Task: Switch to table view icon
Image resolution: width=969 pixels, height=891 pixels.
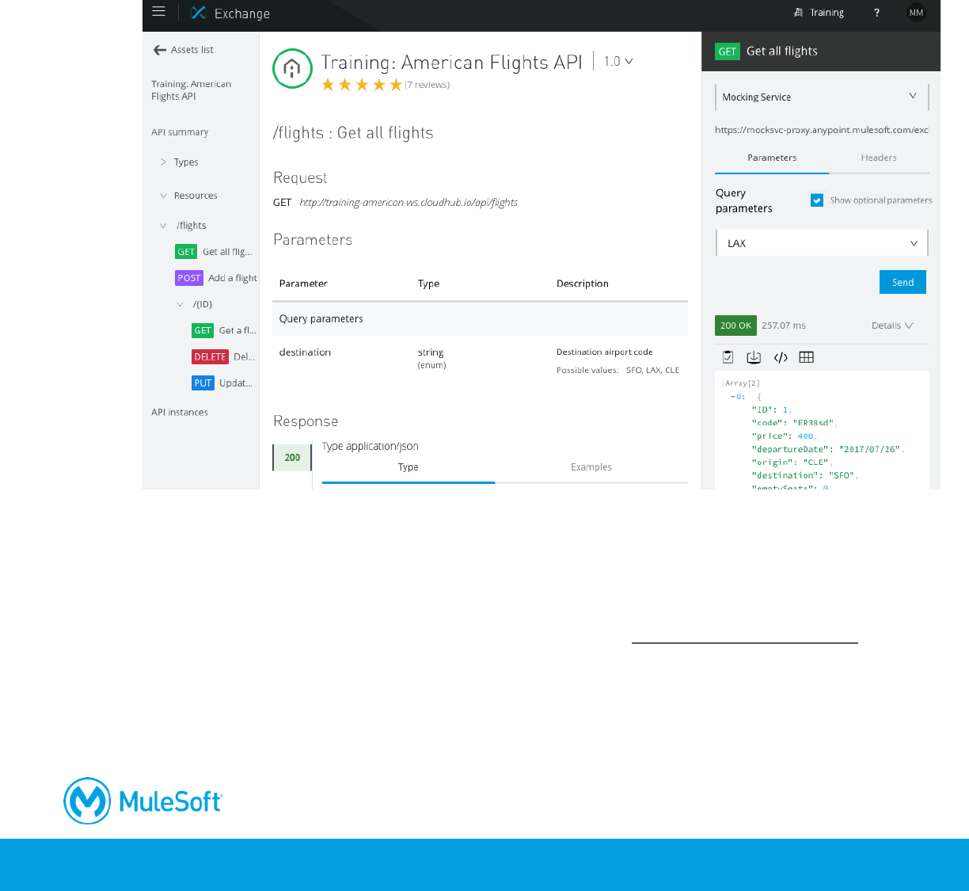Action: pos(807,357)
